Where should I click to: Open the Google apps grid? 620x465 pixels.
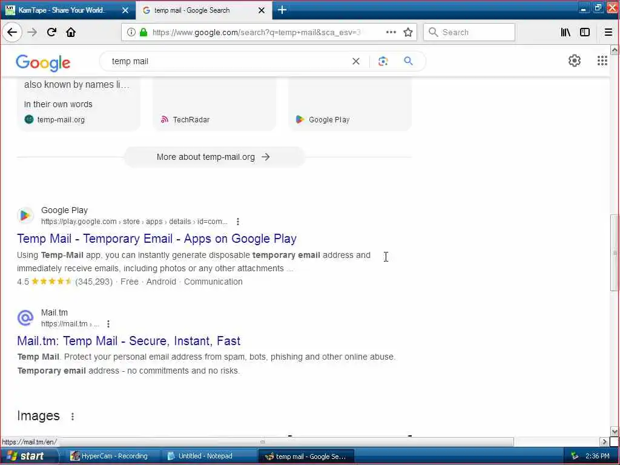point(602,61)
